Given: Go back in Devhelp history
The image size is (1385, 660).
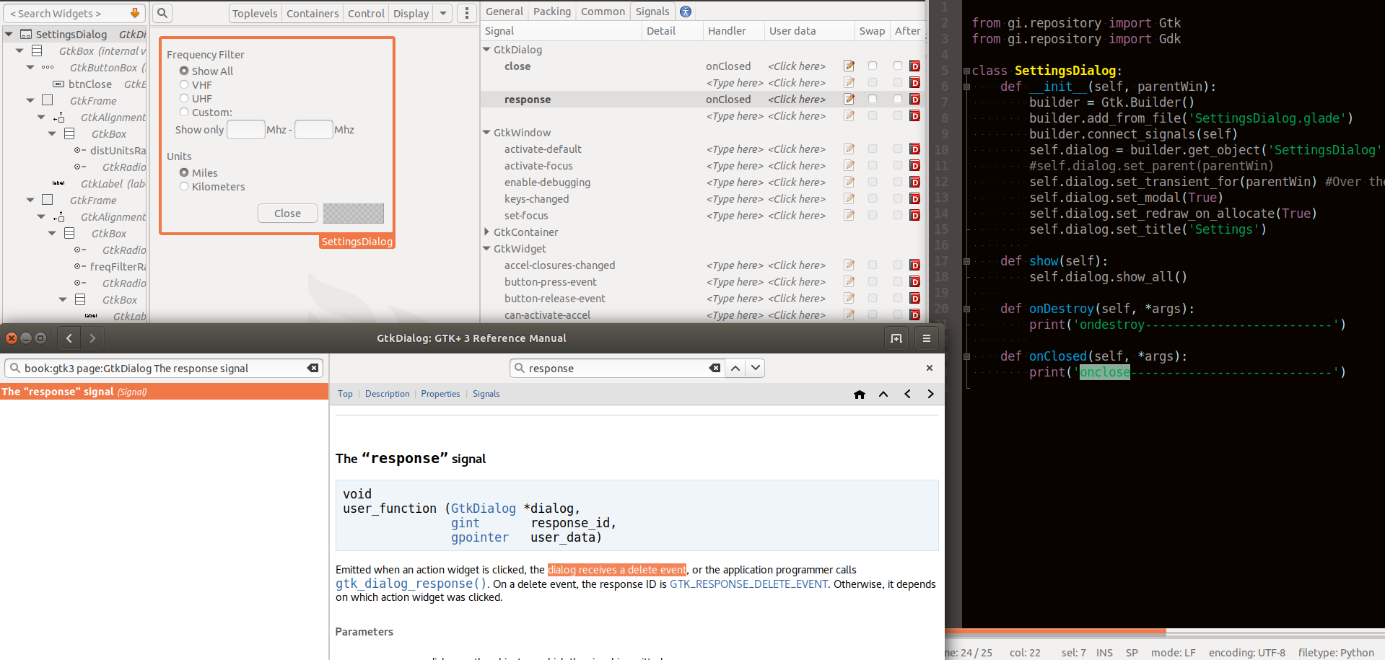Looking at the screenshot, I should [69, 338].
